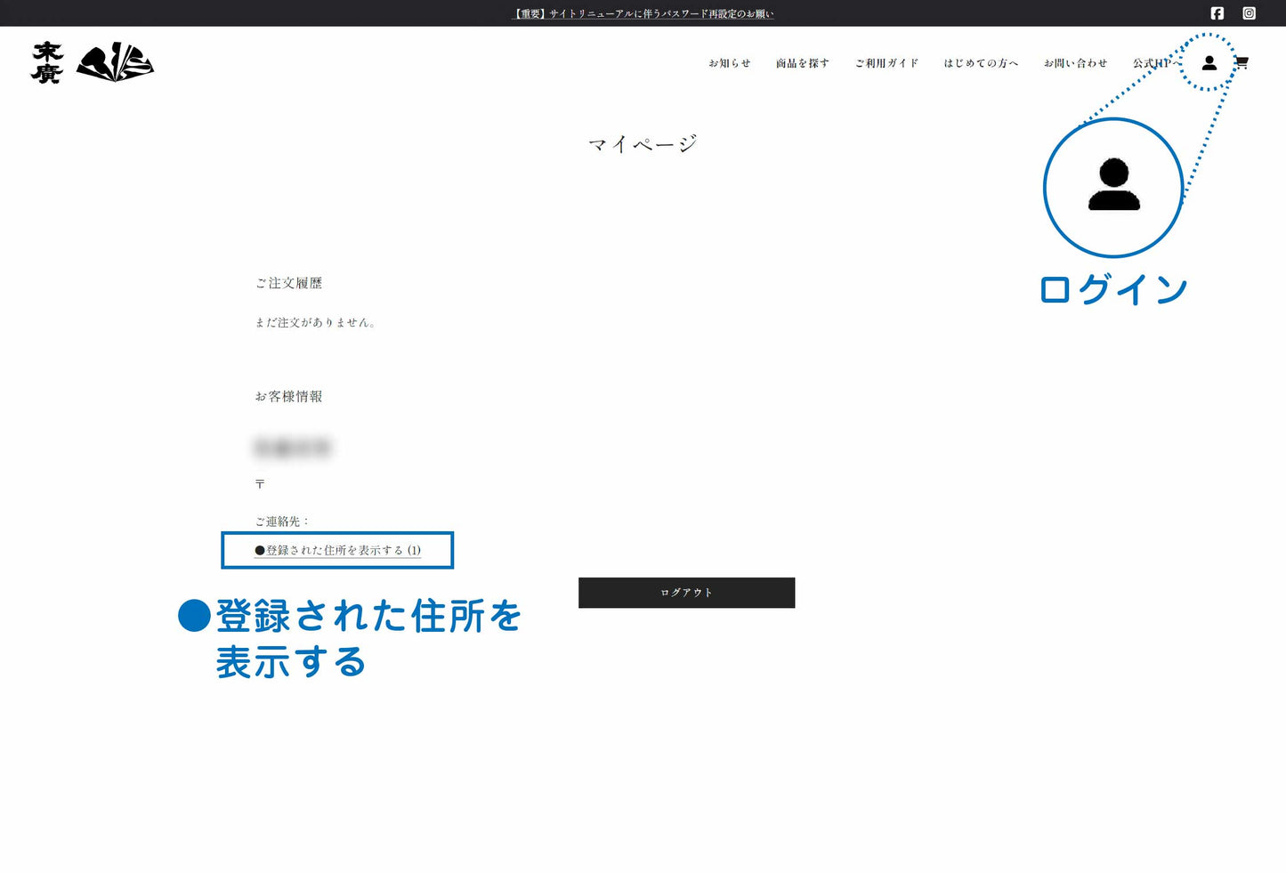The width and height of the screenshot is (1286, 873).
Task: Go to ご利用ガイド in the navigation
Action: tap(886, 63)
